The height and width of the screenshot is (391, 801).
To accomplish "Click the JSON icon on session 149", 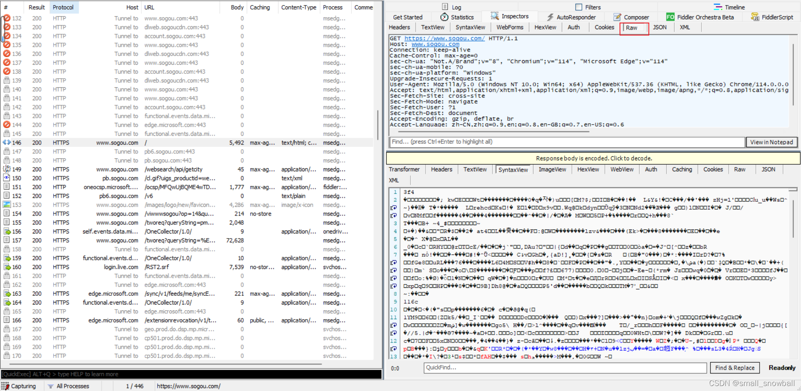I will tap(7, 169).
